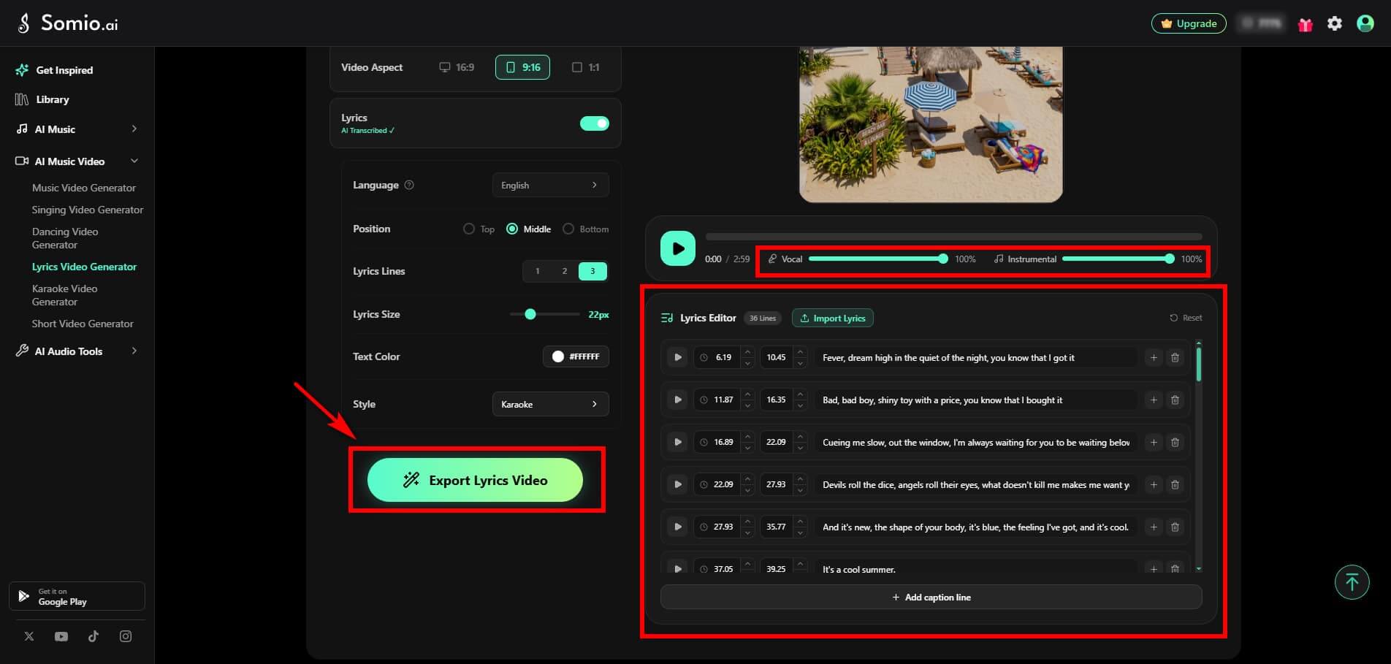The height and width of the screenshot is (664, 1391).
Task: Open Somio's X social link
Action: pos(29,636)
